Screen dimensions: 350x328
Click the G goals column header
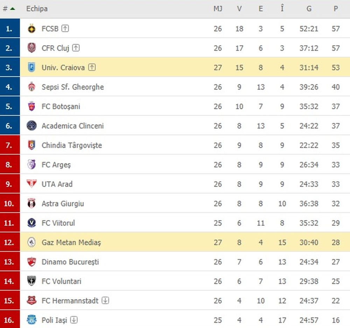tap(309, 9)
